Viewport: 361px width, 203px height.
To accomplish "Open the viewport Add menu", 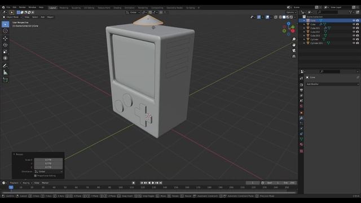I will (x=43, y=17).
